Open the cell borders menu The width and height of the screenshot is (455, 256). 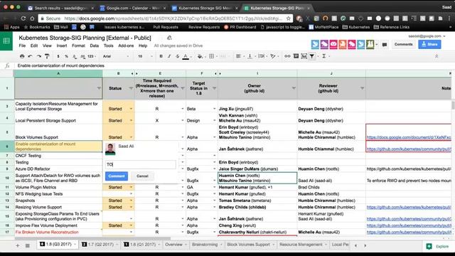click(x=212, y=56)
